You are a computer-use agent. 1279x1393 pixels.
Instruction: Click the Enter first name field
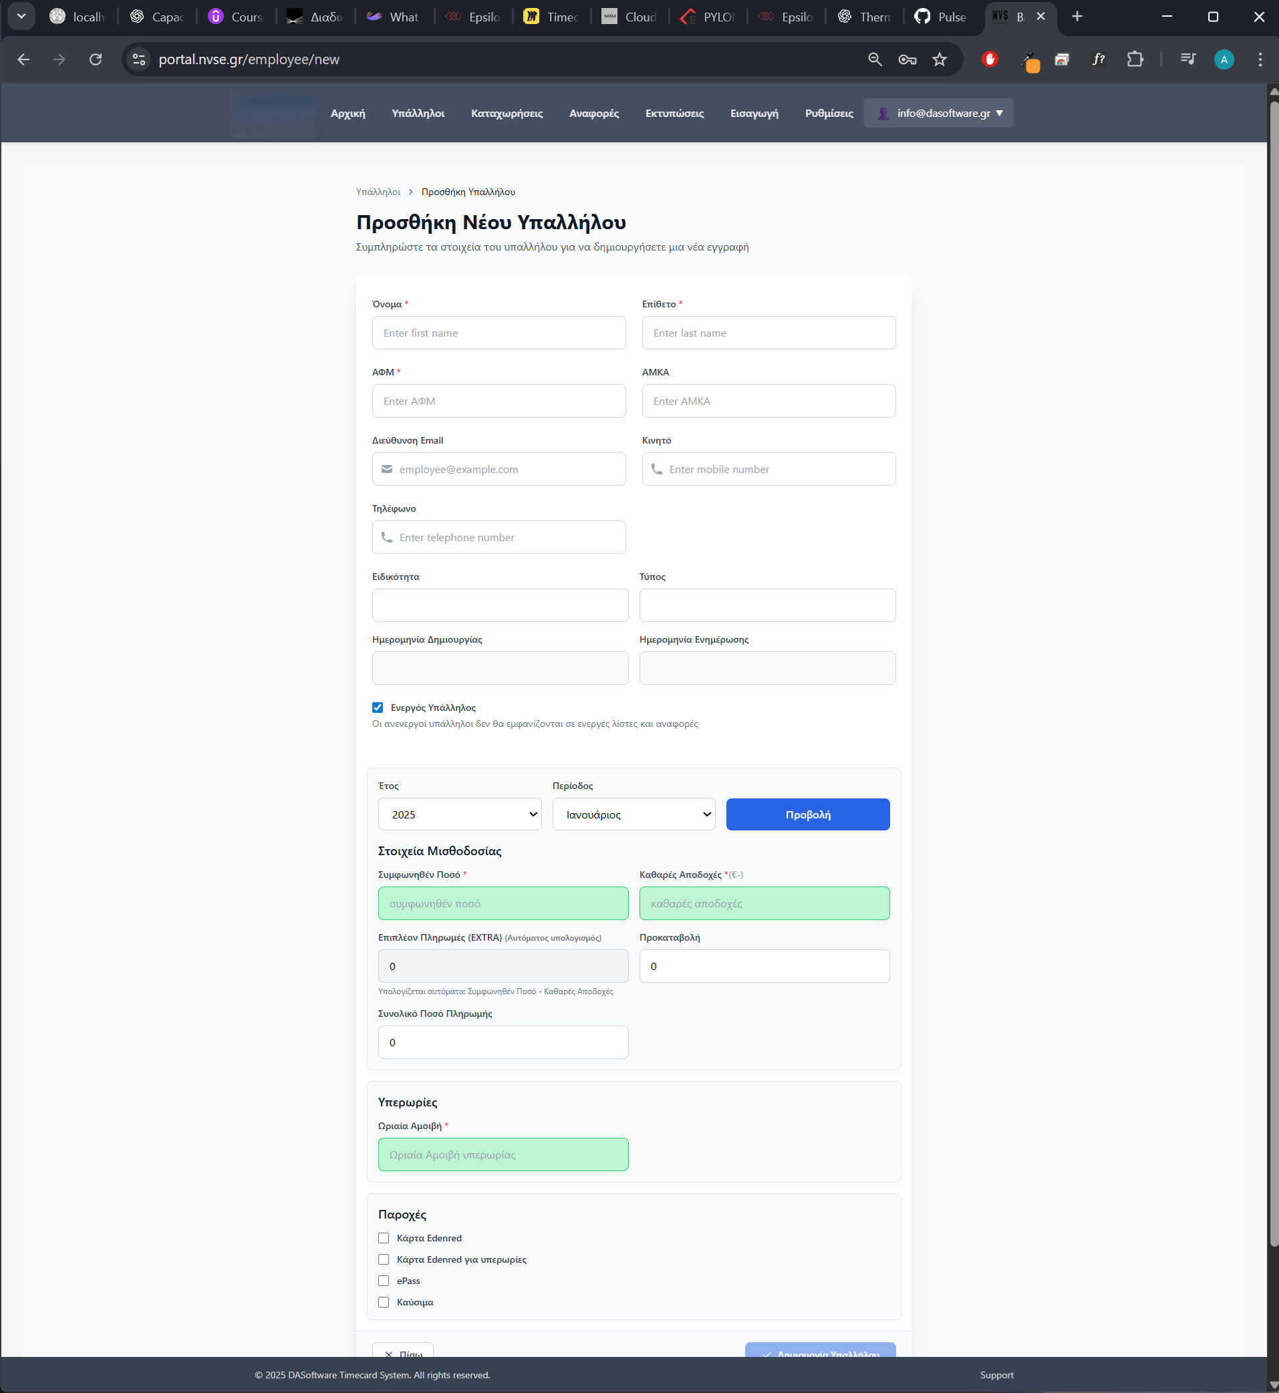point(499,333)
